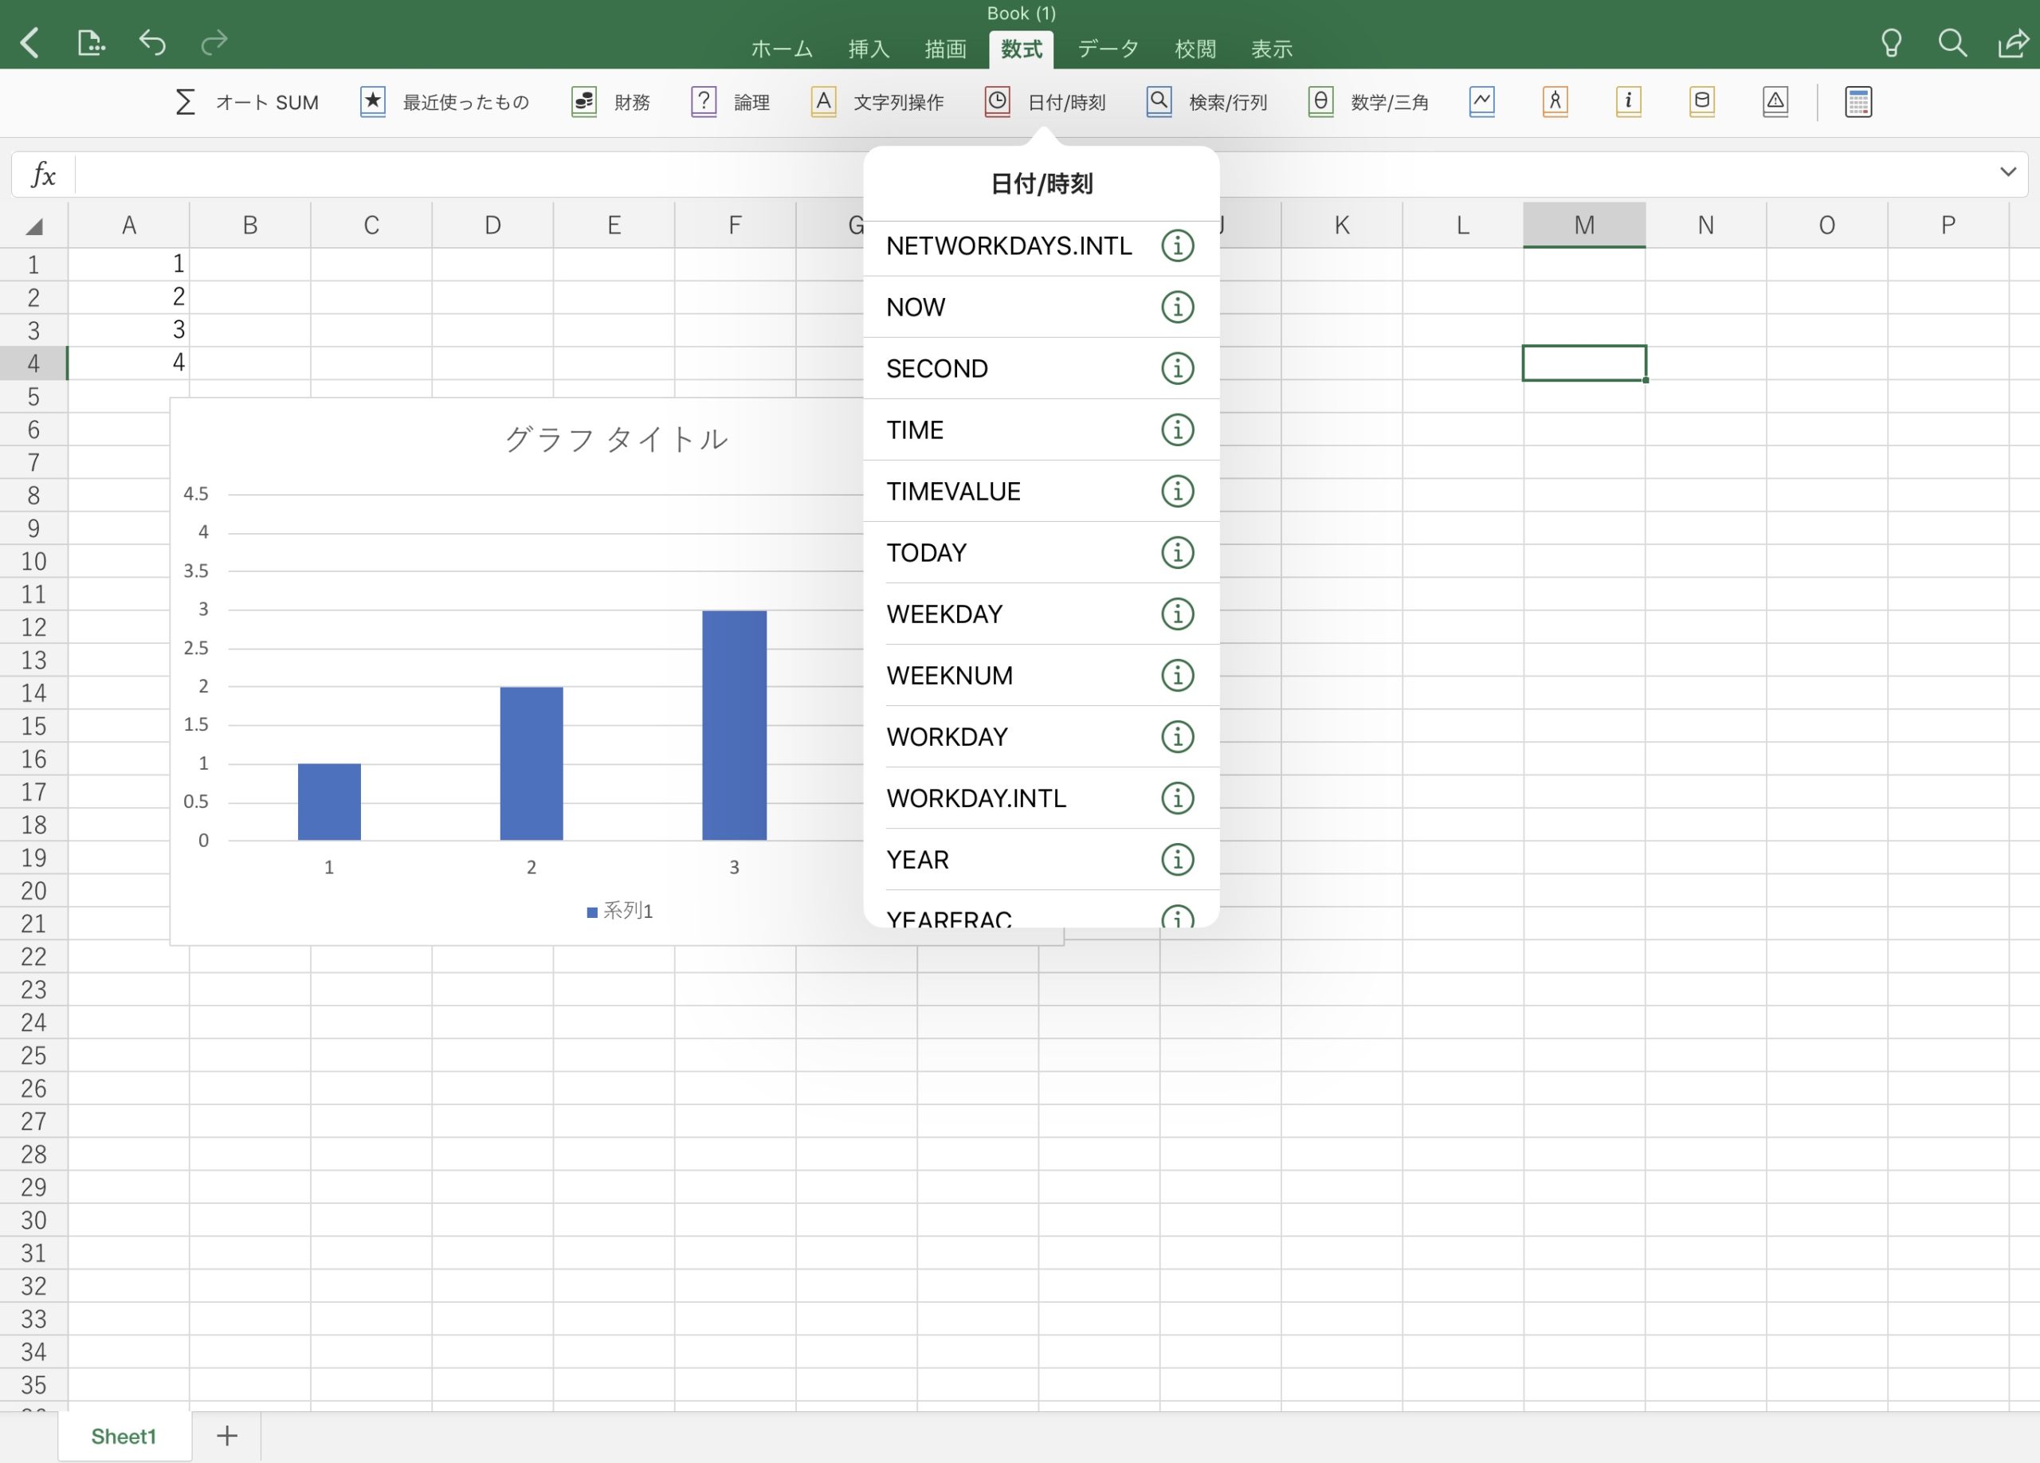Close the date/time (日付/時刻) functions list
This screenshot has width=2040, height=1463.
pos(1045,102)
